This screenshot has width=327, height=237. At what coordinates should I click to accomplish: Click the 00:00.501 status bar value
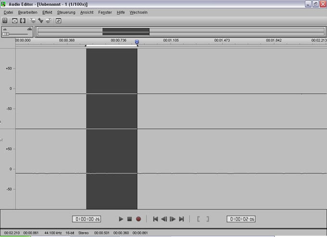[x=101, y=233]
